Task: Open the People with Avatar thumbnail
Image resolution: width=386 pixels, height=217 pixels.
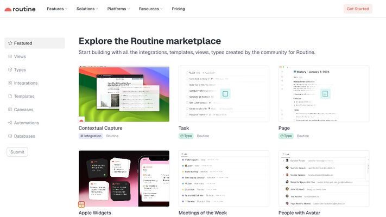Action: 324,178
